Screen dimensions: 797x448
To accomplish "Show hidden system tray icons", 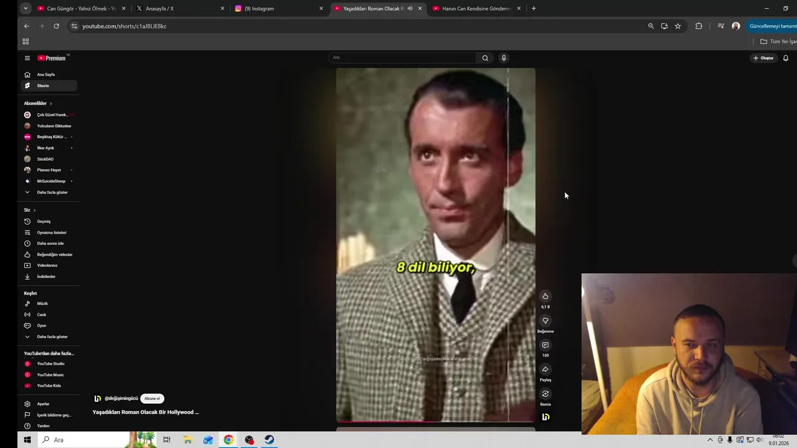I will (710, 440).
